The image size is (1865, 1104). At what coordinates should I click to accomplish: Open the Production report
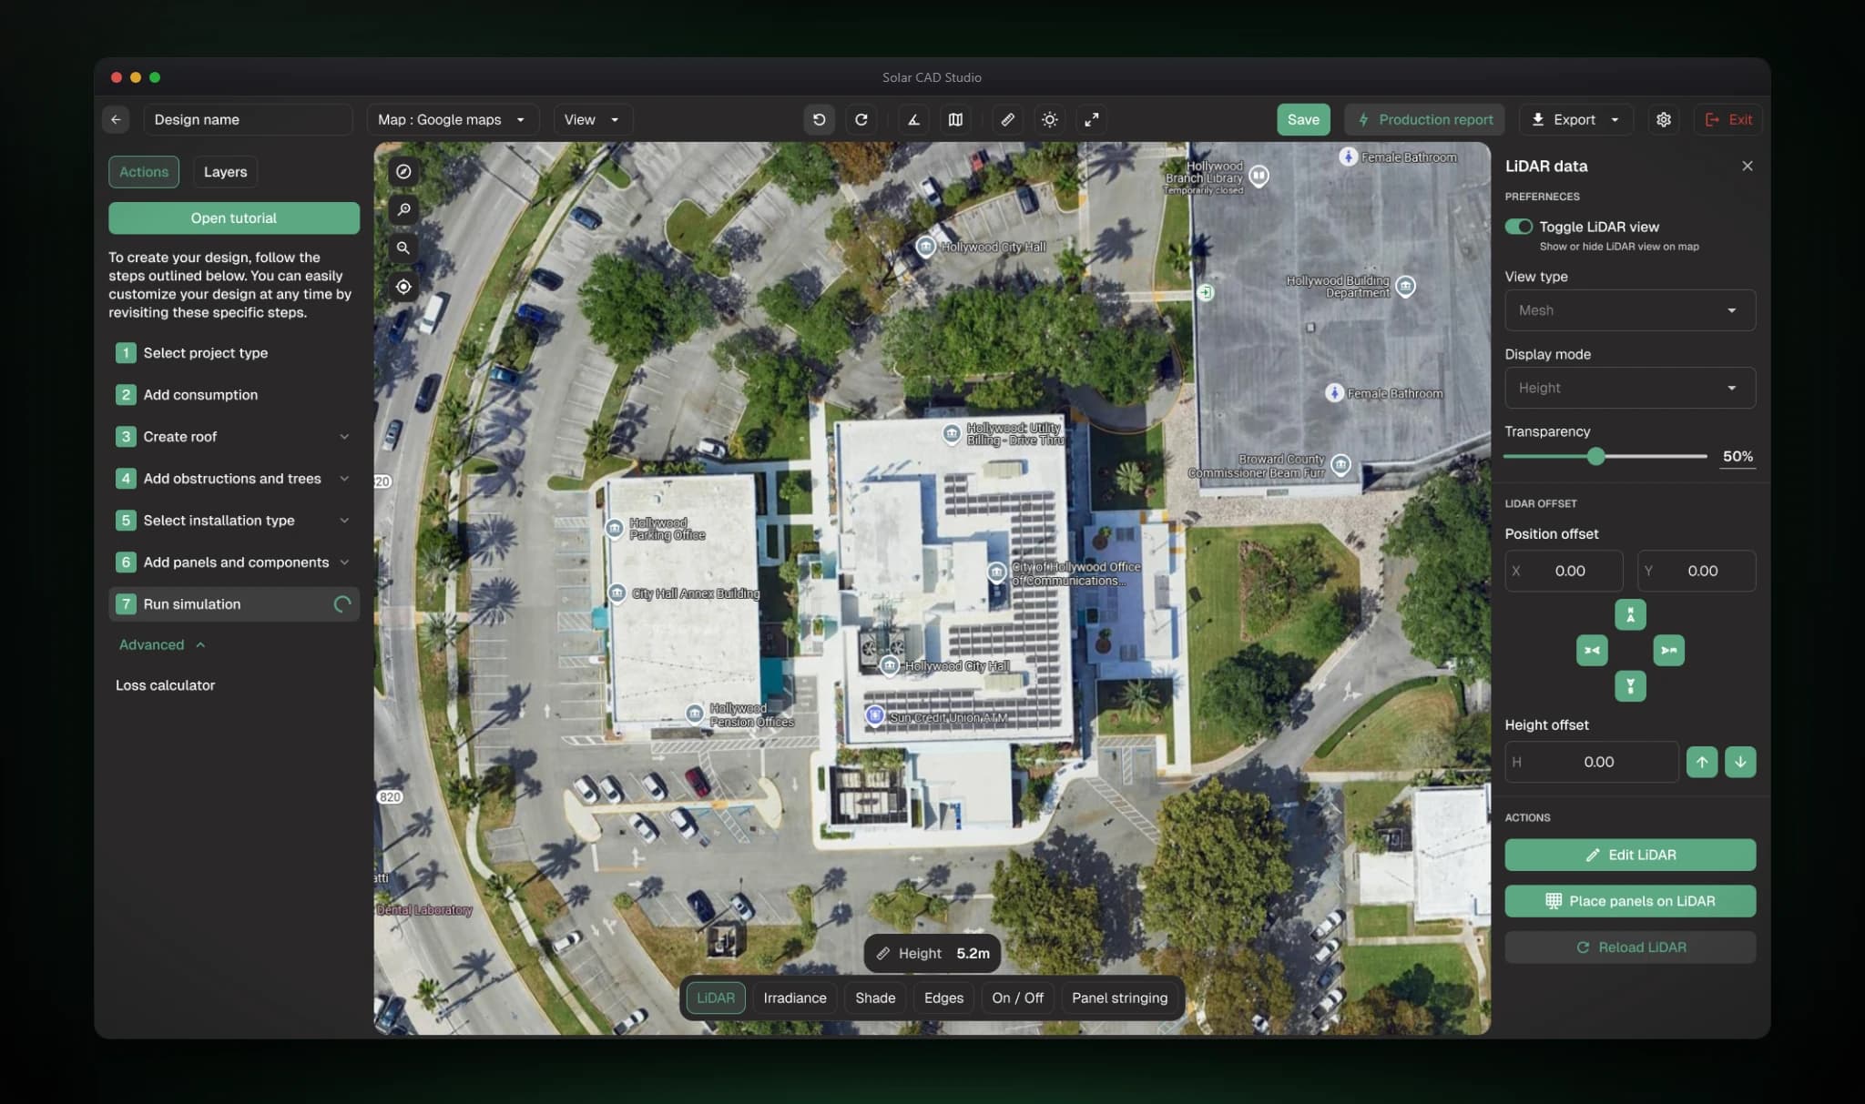[1424, 119]
